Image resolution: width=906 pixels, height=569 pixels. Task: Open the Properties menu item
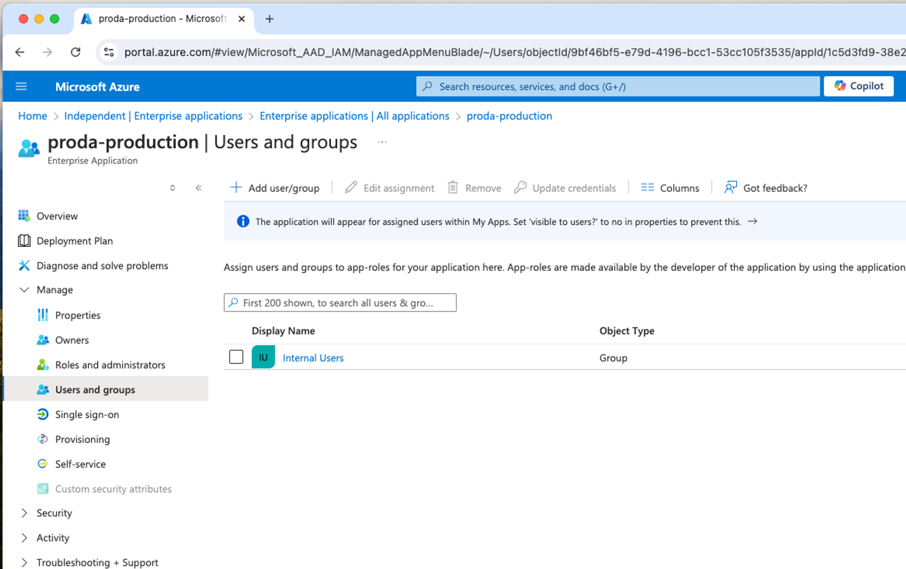coord(77,315)
